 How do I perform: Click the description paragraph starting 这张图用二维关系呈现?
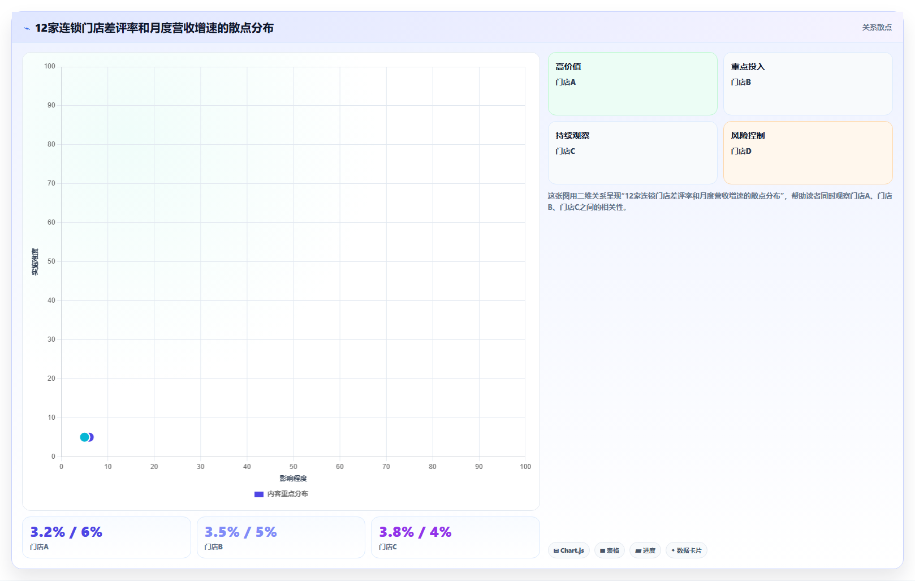[x=719, y=201]
